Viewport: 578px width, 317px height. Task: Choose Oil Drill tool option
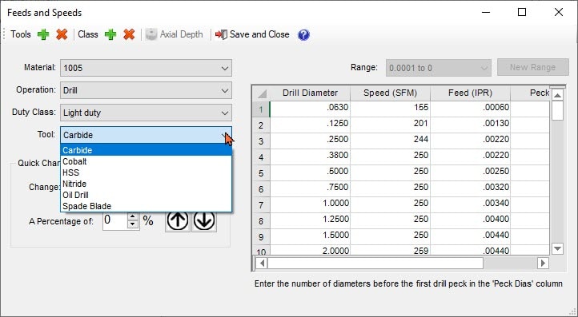[x=146, y=195]
